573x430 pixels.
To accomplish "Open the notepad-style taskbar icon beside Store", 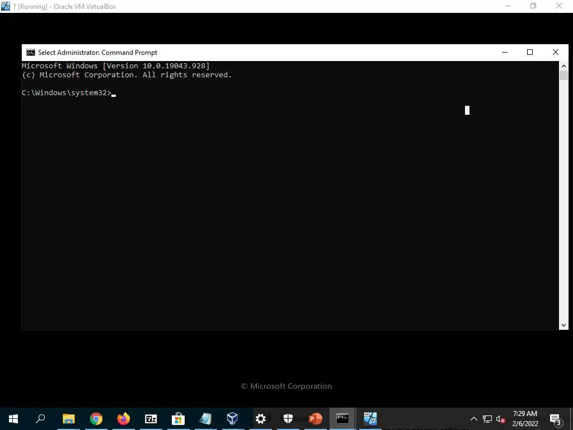I will (205, 418).
